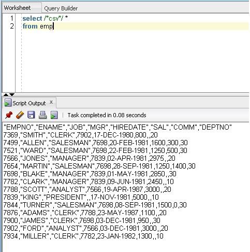Click the down arrow on the pane splitter
250x252 pixels.
[12, 94]
